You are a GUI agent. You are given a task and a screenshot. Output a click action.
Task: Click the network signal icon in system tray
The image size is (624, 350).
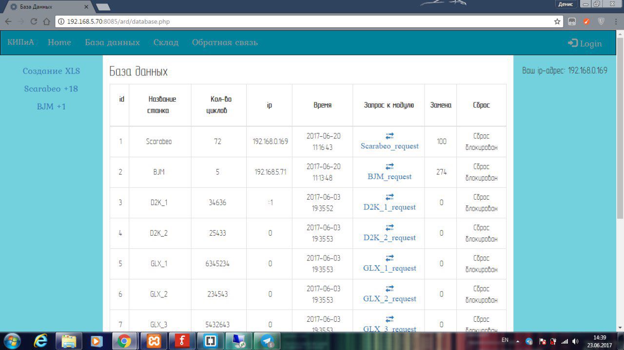pos(565,341)
